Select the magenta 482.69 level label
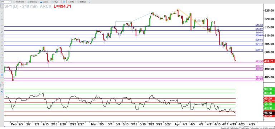 click(x=259, y=79)
